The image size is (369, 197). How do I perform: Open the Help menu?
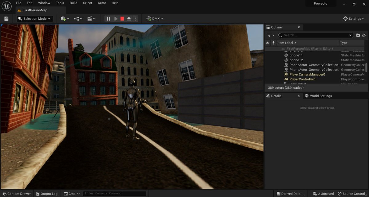[115, 3]
